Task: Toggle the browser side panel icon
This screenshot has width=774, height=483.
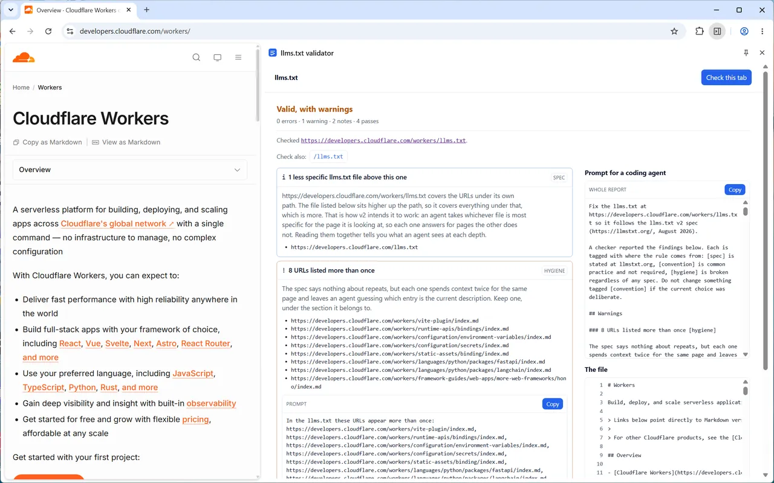Action: (x=717, y=31)
